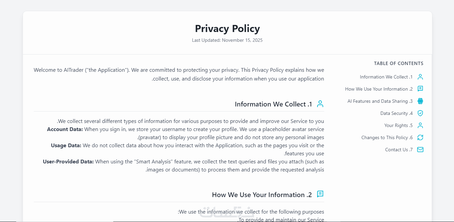Click the Information We Collect section heading text

(x=273, y=104)
